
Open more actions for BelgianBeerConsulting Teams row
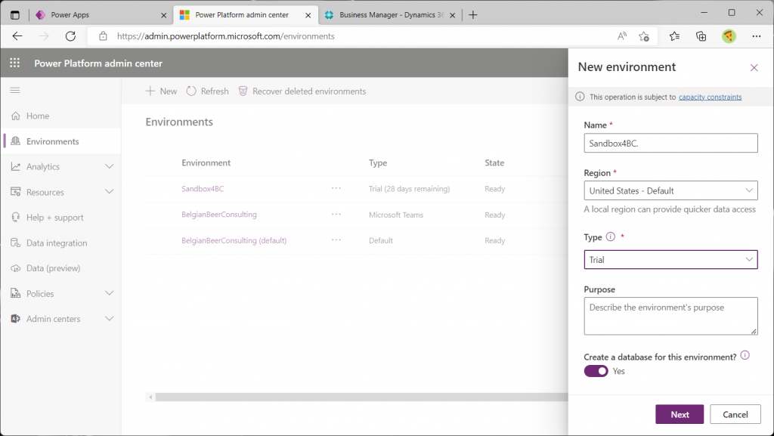[x=336, y=214]
